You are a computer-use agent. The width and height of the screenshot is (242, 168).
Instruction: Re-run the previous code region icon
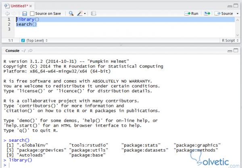click(x=207, y=13)
